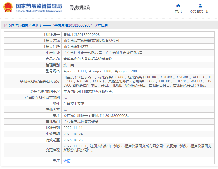
Task: Click the structure composition text starting 由主机
Action: (x=137, y=81)
